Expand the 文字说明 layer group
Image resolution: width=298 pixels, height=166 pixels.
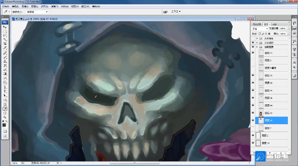click(257, 43)
